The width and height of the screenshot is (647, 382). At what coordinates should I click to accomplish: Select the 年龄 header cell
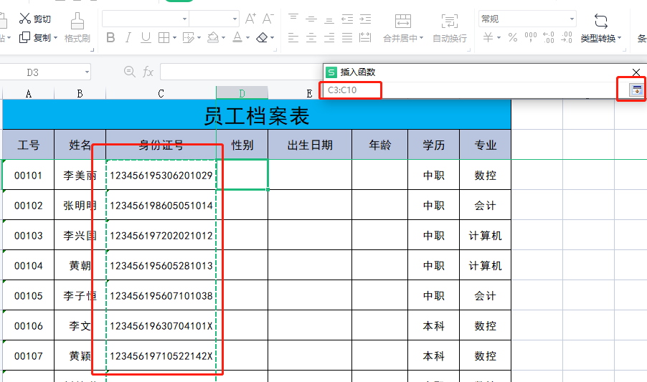point(379,145)
